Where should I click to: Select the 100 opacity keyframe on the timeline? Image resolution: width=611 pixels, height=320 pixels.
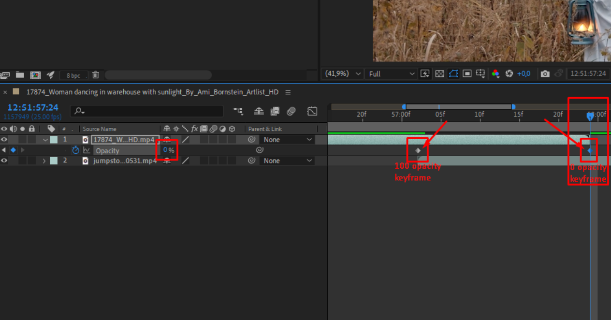point(418,150)
